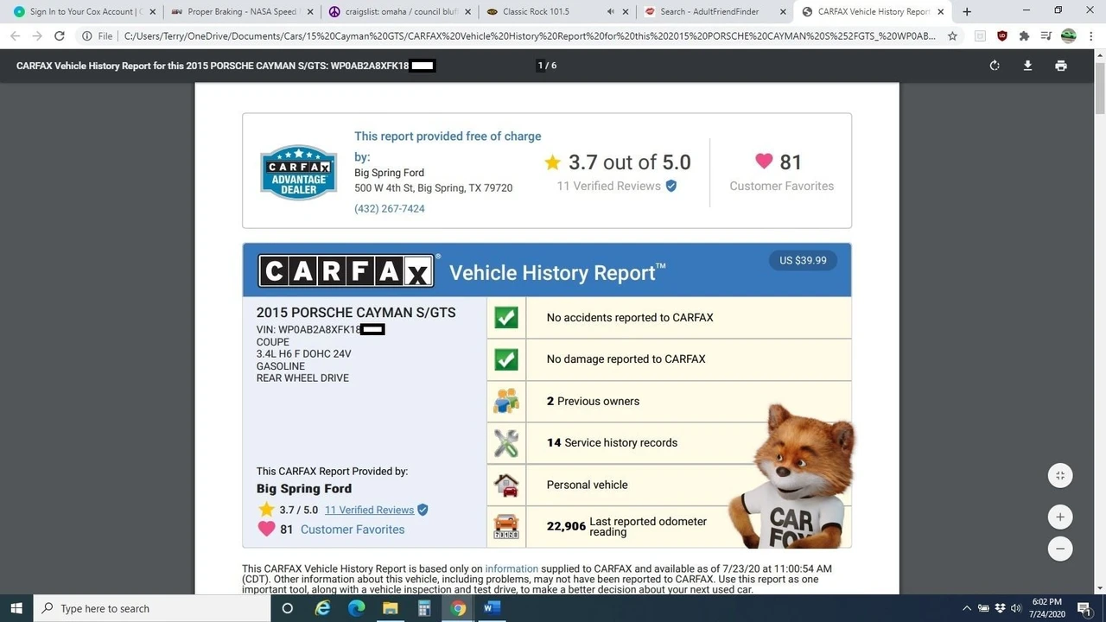Go back to the previous page

[x=15, y=36]
